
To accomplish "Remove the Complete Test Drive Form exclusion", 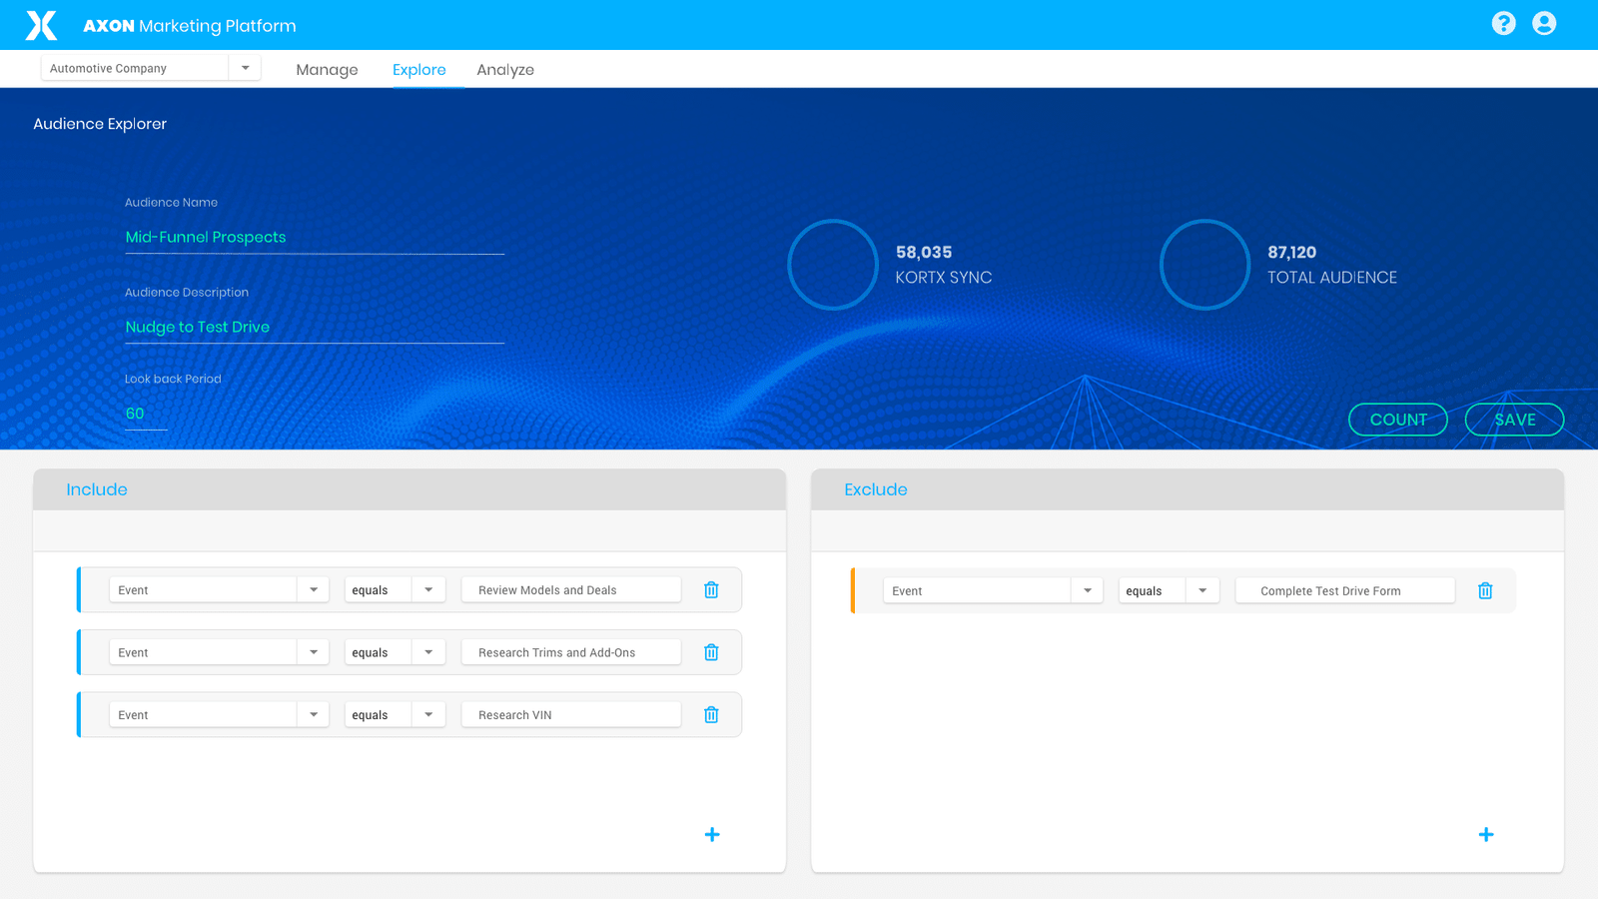I will pyautogui.click(x=1485, y=591).
